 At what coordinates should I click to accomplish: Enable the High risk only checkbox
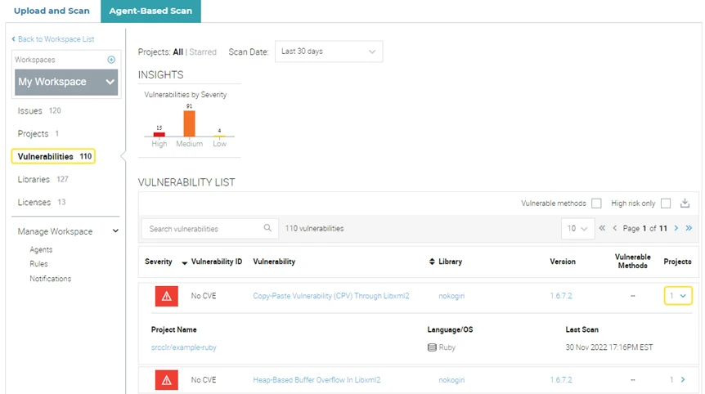[666, 203]
